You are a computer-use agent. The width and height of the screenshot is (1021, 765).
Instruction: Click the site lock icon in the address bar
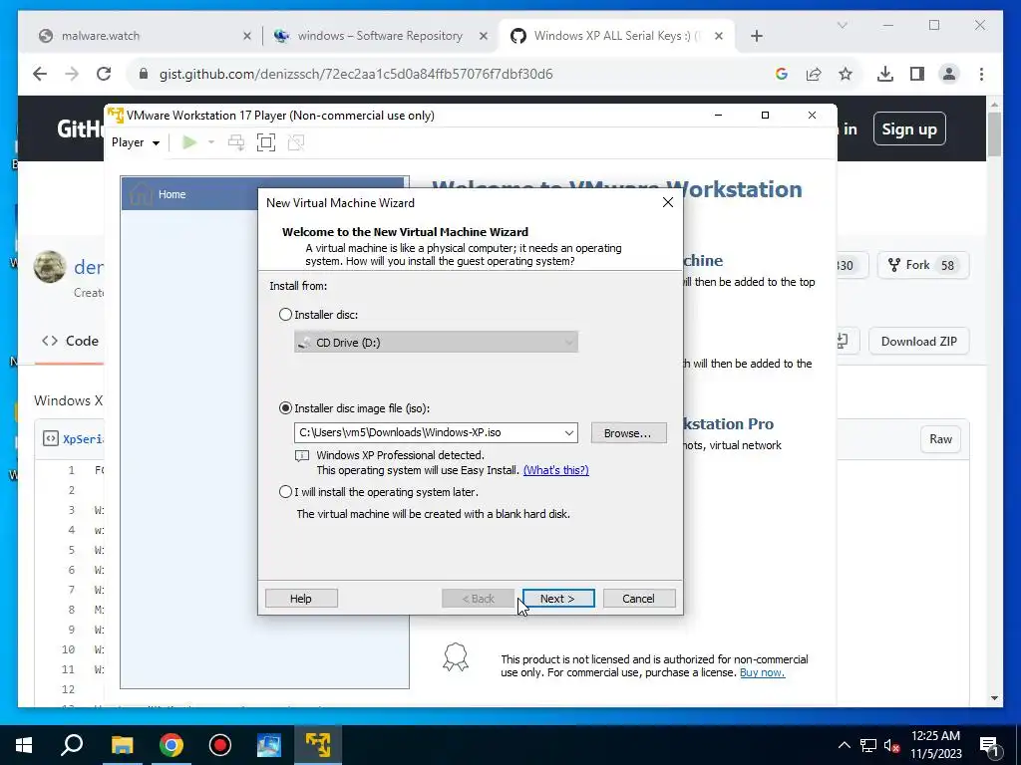click(144, 74)
